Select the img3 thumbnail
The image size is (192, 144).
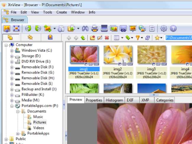(152, 55)
